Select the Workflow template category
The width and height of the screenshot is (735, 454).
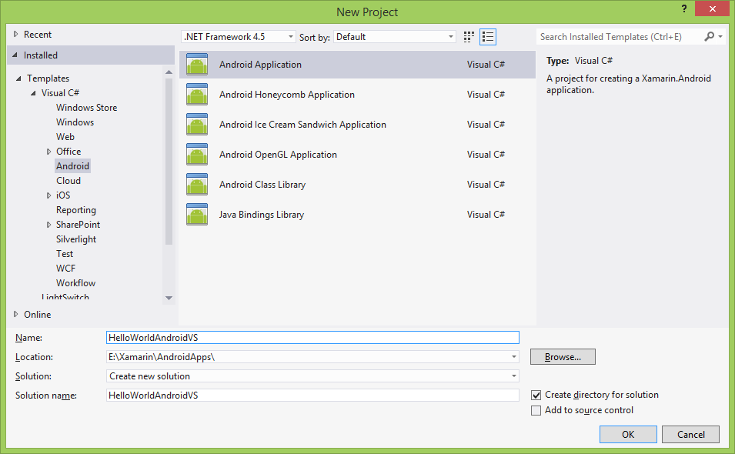pos(75,283)
